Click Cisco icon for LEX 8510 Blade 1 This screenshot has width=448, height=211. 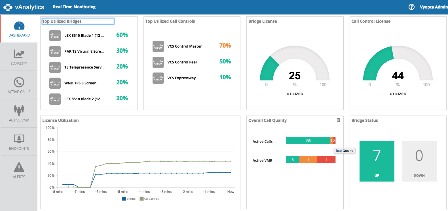pyautogui.click(x=55, y=36)
